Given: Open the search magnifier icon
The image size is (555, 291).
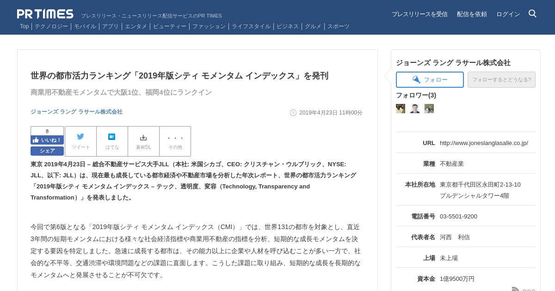Looking at the screenshot, I should pos(532,13).
